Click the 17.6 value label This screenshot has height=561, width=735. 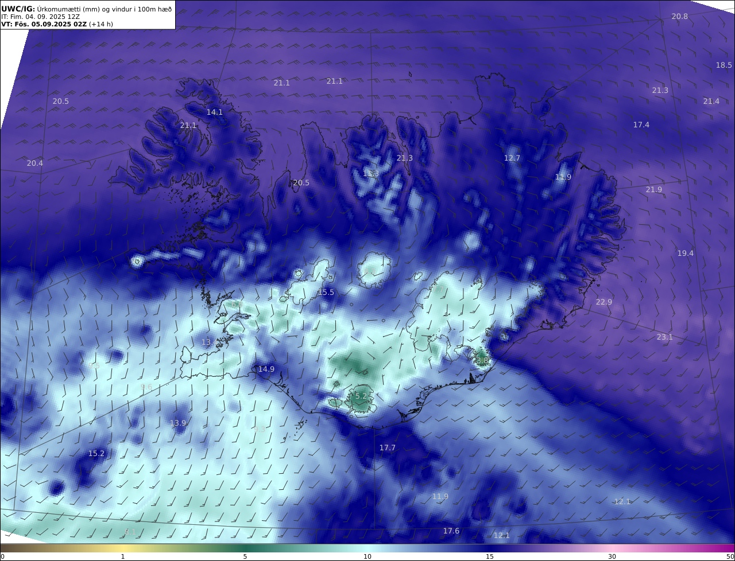coord(451,531)
